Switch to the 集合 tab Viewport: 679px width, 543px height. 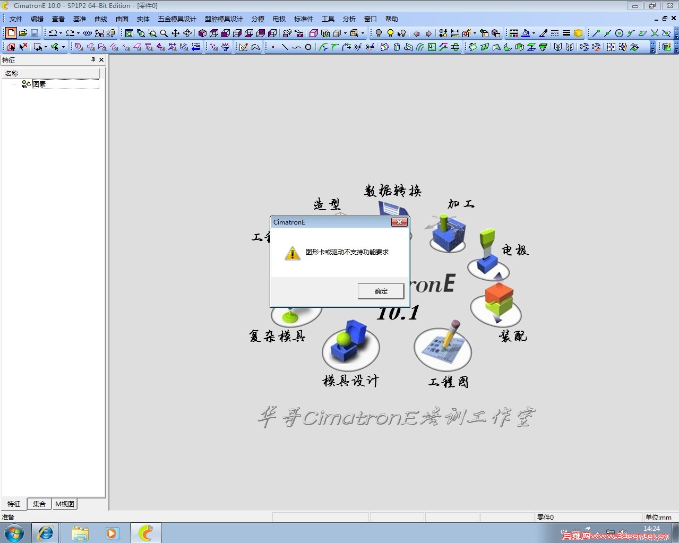(39, 504)
